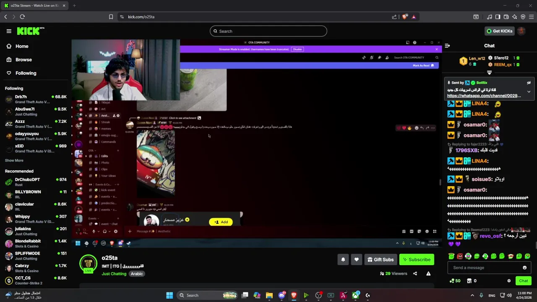Screen dimensions: 537x302
Task: Open AbuSwe7l channel in Following list
Action: 36,112
